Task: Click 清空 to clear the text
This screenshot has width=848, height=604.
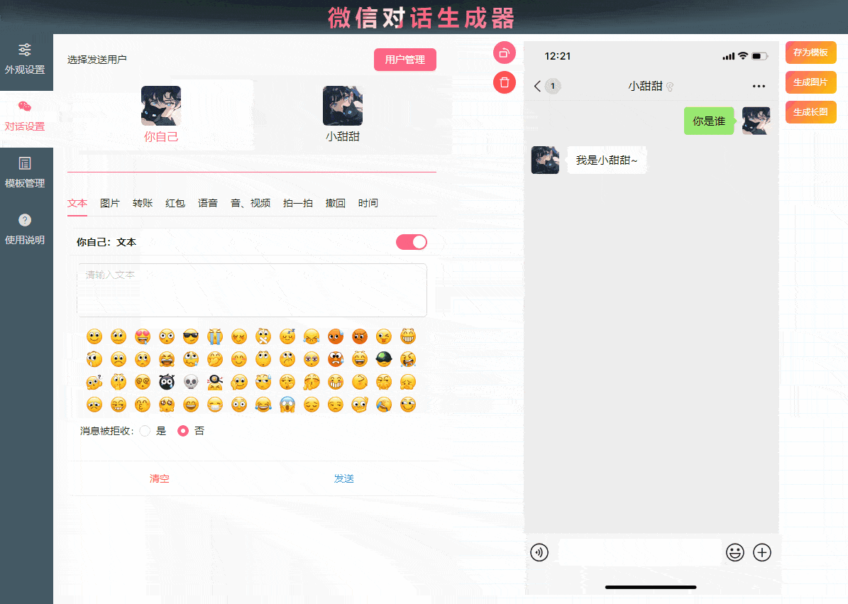Action: click(x=160, y=478)
